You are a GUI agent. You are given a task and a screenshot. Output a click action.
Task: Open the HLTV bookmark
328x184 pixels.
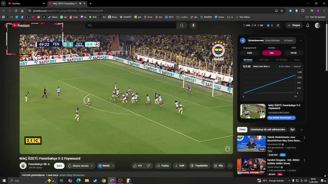169,17
